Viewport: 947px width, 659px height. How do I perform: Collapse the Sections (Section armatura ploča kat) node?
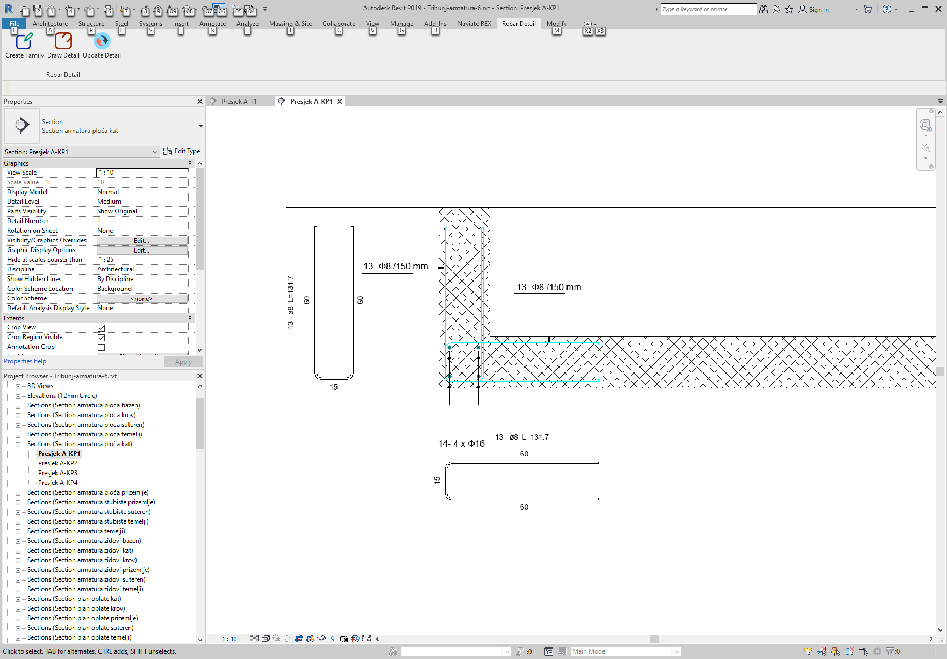(x=19, y=444)
